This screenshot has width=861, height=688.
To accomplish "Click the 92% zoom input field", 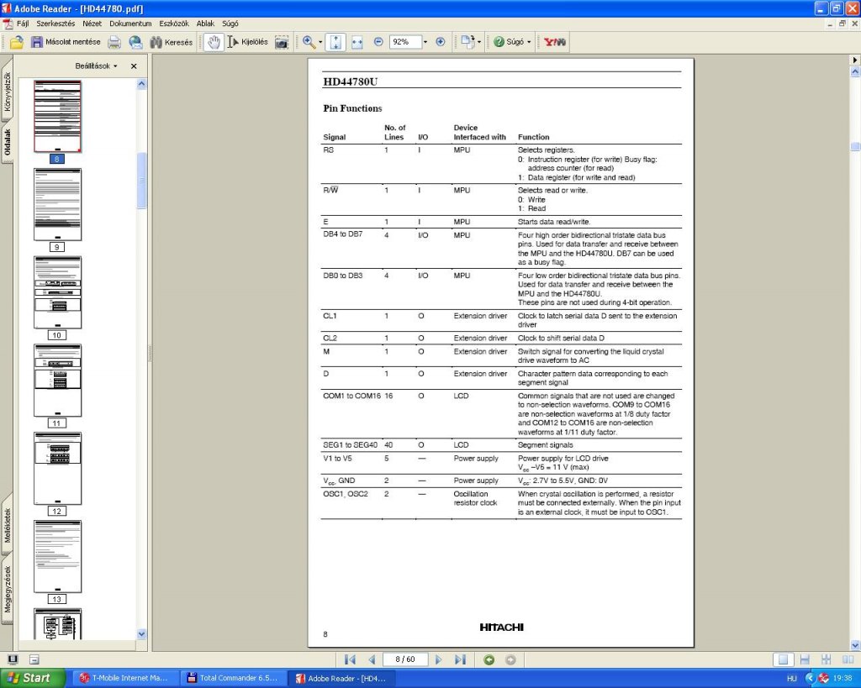I will pos(405,42).
